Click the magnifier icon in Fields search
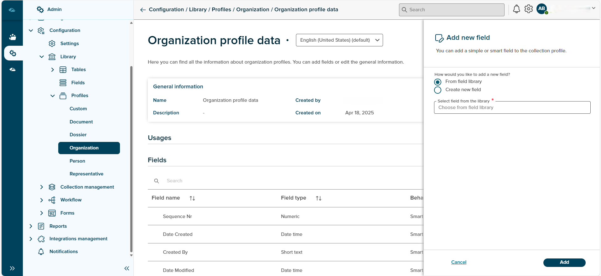 click(x=157, y=181)
